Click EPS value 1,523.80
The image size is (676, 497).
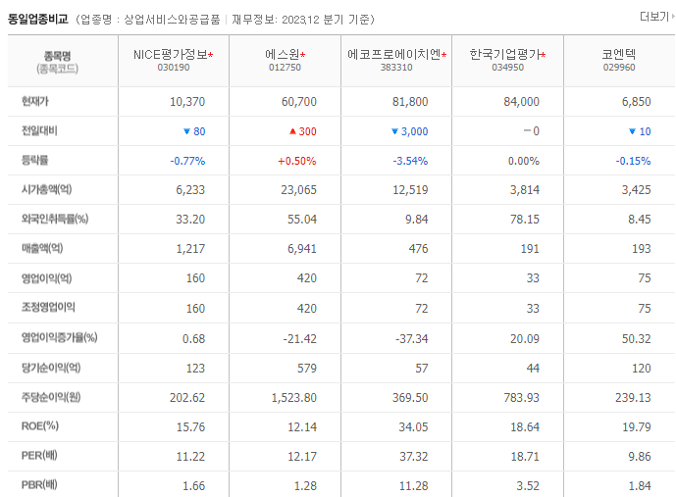pyautogui.click(x=293, y=398)
